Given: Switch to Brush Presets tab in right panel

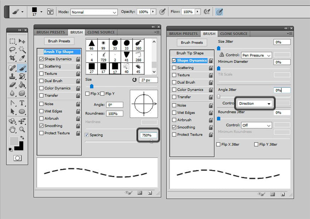Looking at the screenshot, I should (183, 34).
